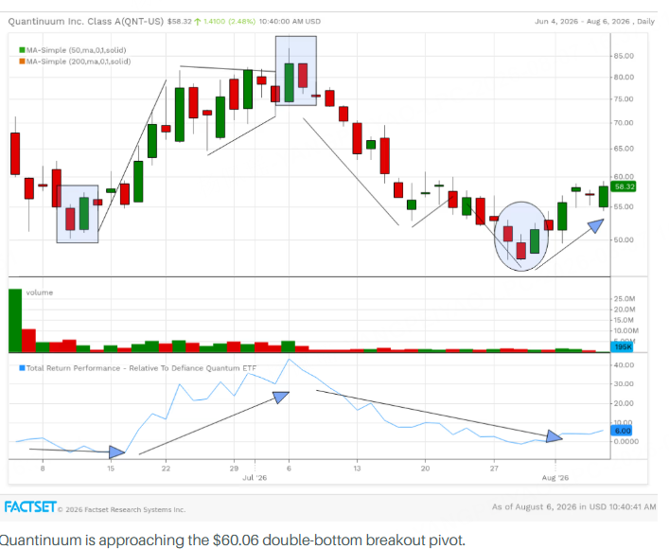Click the Aug '26 month label
This screenshot has width=669, height=549.
tap(555, 478)
